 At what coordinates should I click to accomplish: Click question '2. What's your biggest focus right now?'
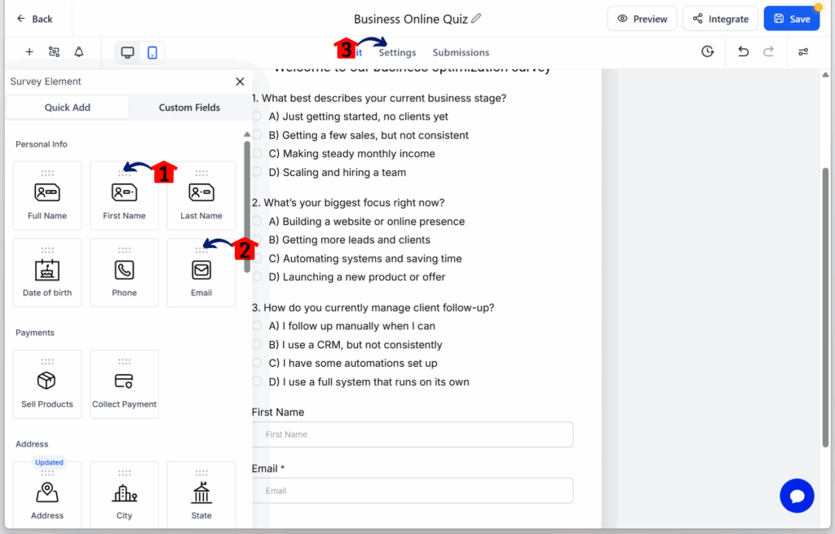pyautogui.click(x=347, y=203)
